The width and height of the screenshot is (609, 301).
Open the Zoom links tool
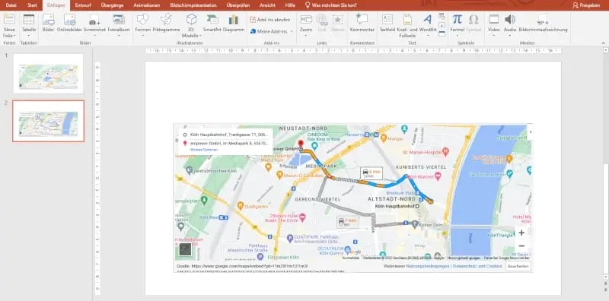pos(306,24)
